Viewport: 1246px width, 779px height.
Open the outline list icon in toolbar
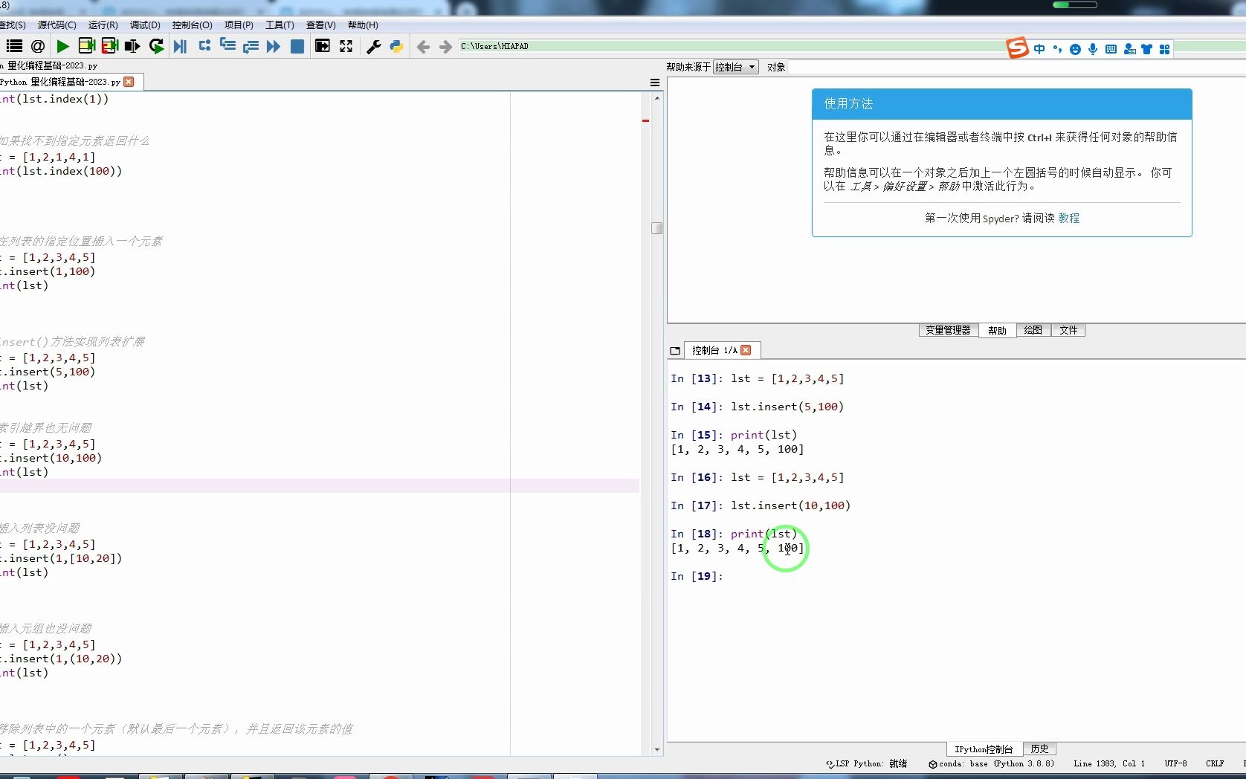(x=14, y=46)
